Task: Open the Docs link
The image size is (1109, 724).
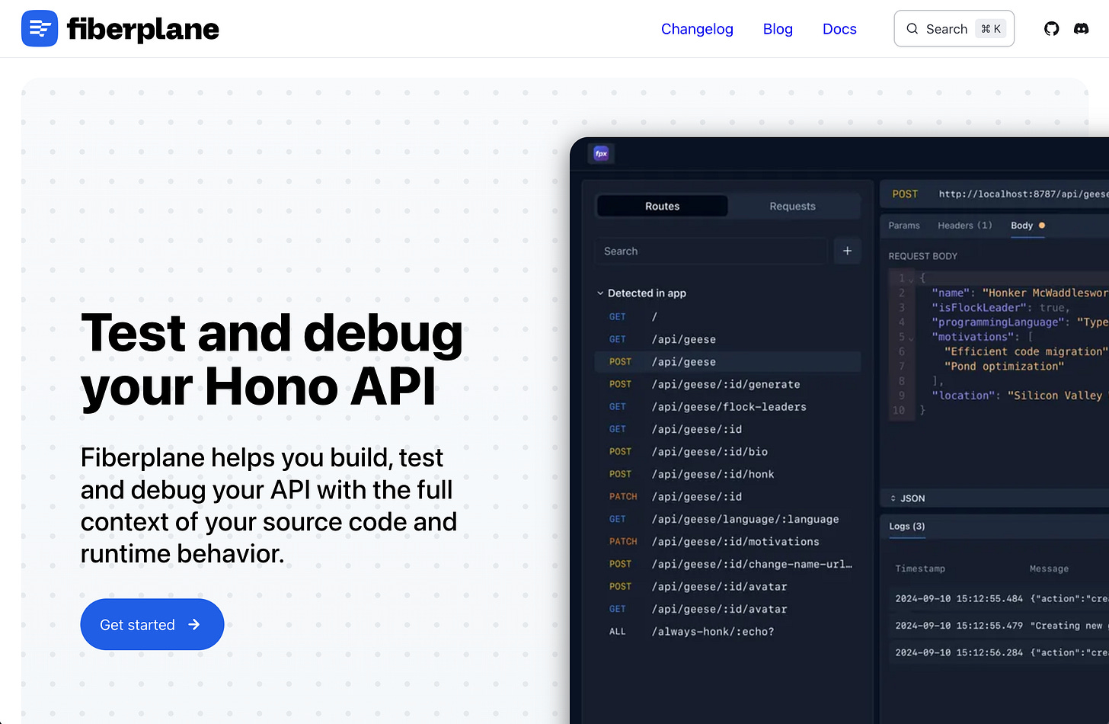Action: [x=839, y=29]
